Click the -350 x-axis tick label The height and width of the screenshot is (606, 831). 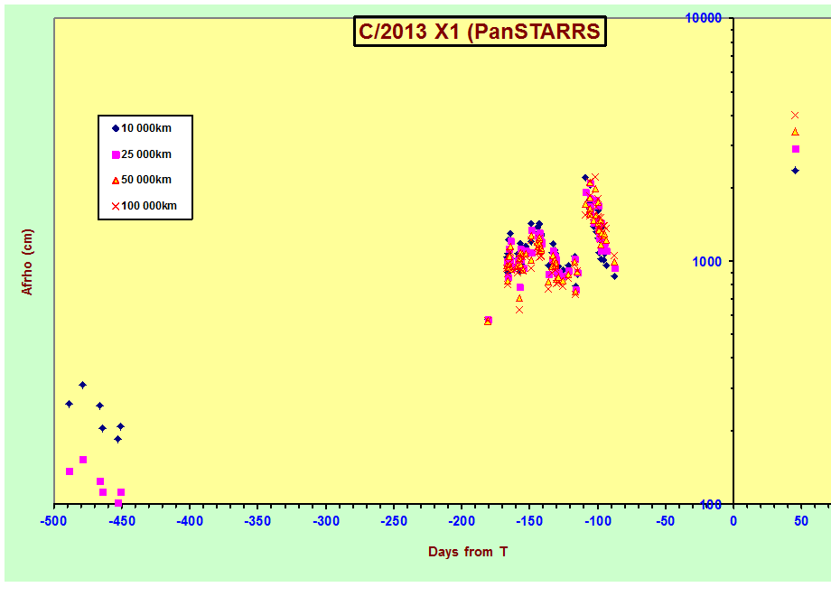(257, 521)
